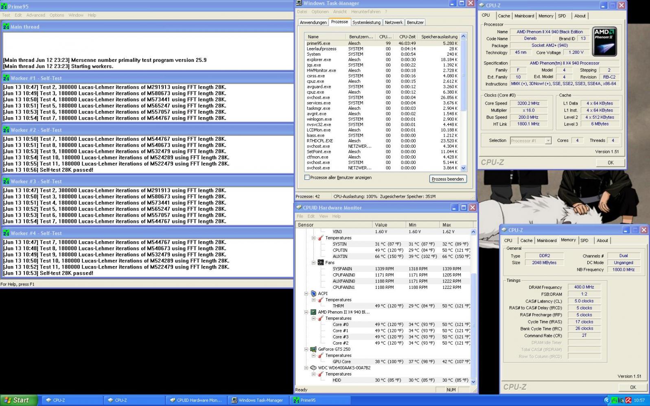Click the AMD Phenom II X4 940 chip icon
Image resolution: width=650 pixels, height=406 pixels.
[x=313, y=312]
